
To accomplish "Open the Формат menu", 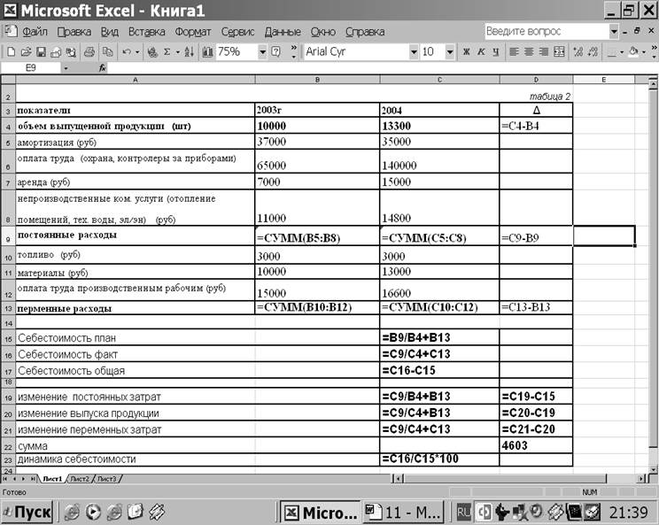I will (192, 32).
